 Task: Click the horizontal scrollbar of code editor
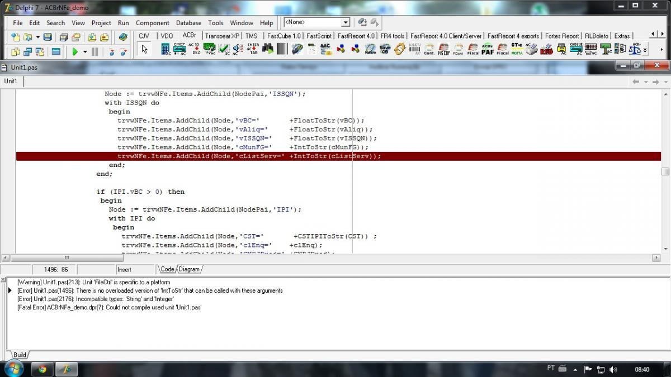pyautogui.click(x=332, y=257)
